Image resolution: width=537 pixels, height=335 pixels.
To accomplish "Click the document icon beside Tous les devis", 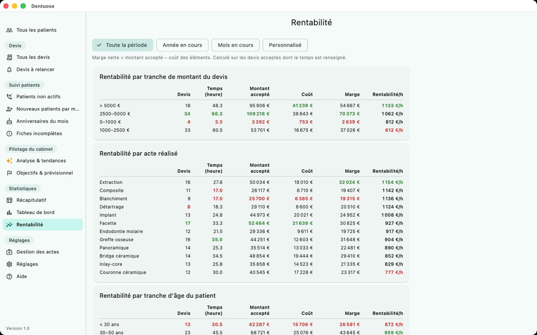I will click(x=9, y=57).
